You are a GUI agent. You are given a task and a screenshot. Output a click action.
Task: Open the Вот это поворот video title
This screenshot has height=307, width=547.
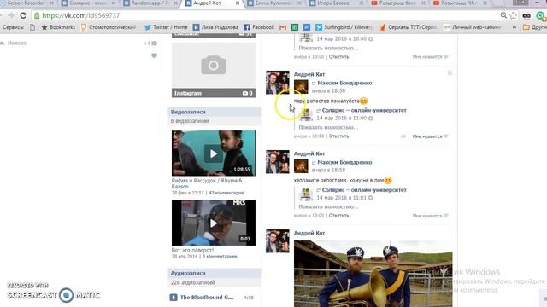click(x=192, y=250)
